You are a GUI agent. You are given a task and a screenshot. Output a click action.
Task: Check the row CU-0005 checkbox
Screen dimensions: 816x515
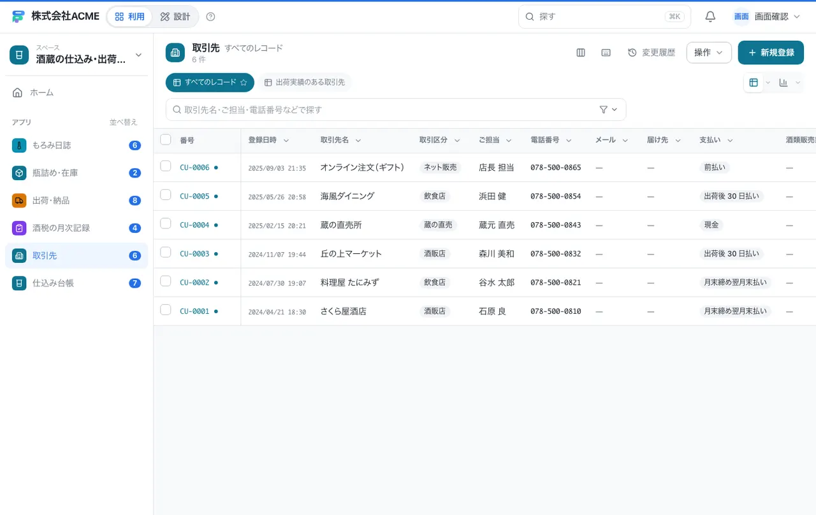pos(166,195)
